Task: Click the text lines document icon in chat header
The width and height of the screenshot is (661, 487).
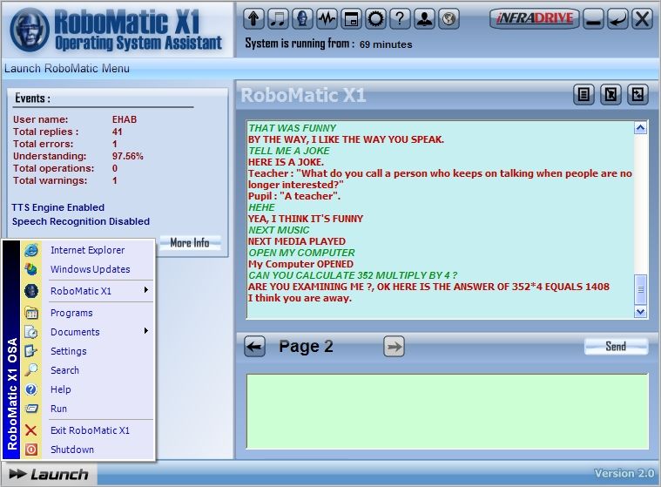Action: 583,94
